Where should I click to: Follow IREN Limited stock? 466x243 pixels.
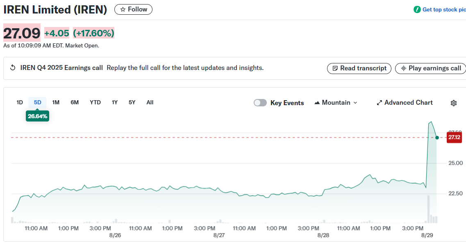(x=133, y=9)
